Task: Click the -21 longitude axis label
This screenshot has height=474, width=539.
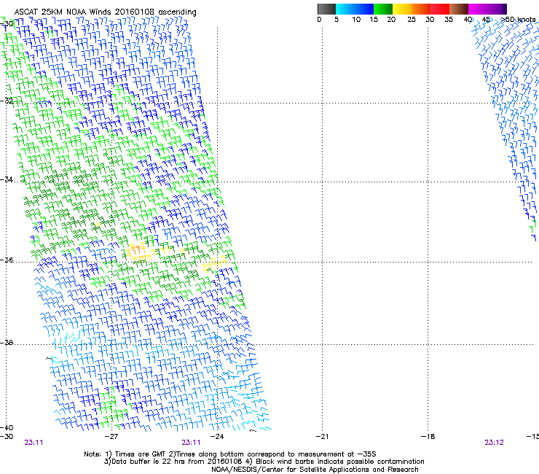Action: point(322,437)
